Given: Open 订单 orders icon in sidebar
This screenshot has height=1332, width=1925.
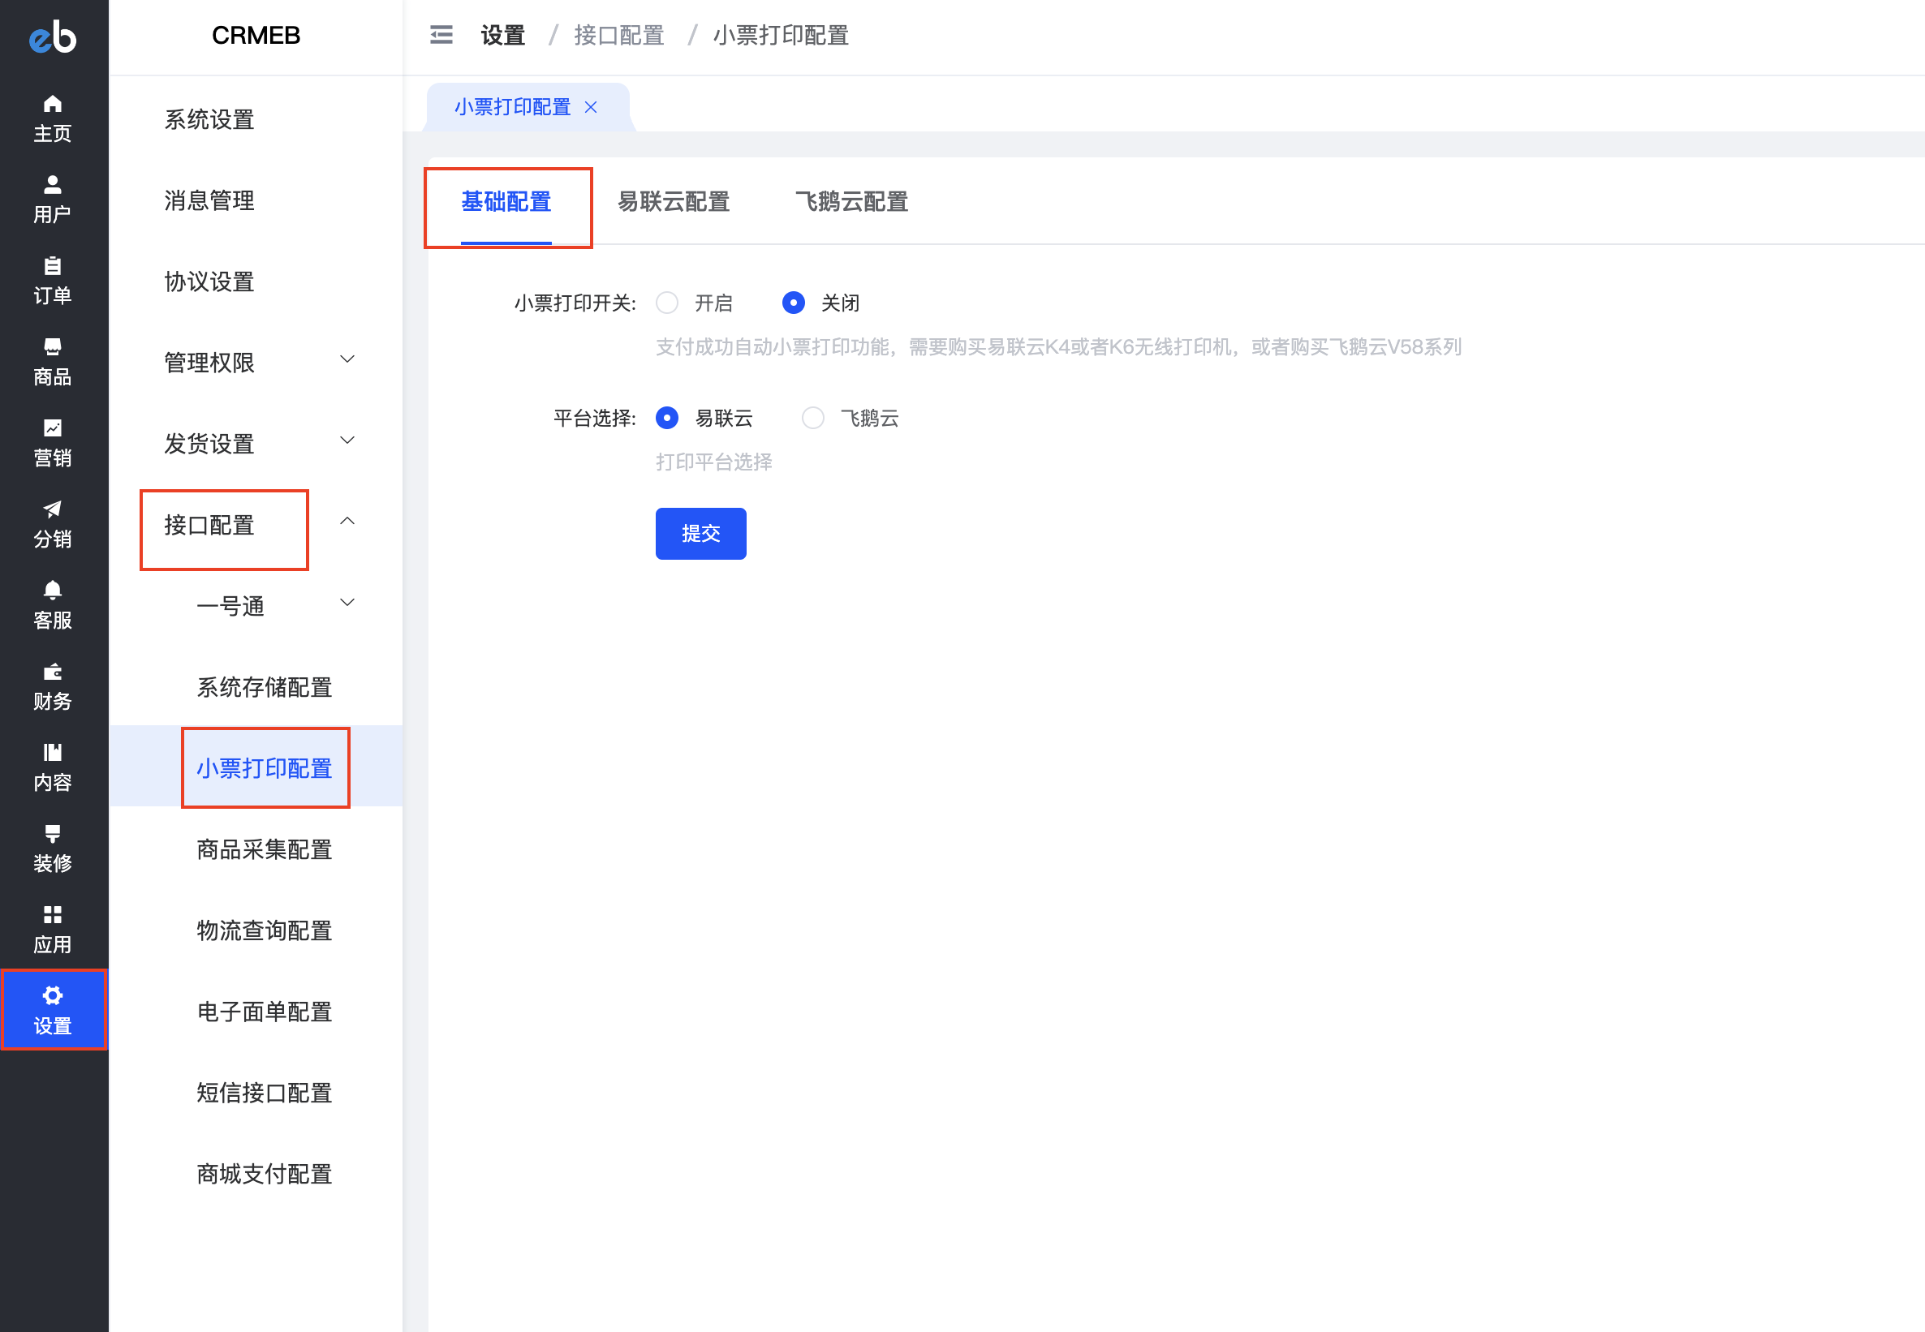Looking at the screenshot, I should point(53,266).
